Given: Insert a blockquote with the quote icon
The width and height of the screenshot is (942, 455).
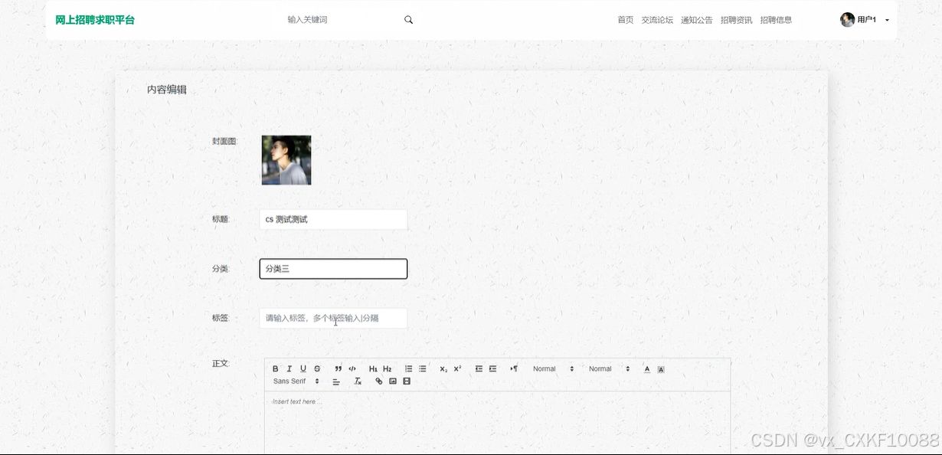Looking at the screenshot, I should pos(339,369).
